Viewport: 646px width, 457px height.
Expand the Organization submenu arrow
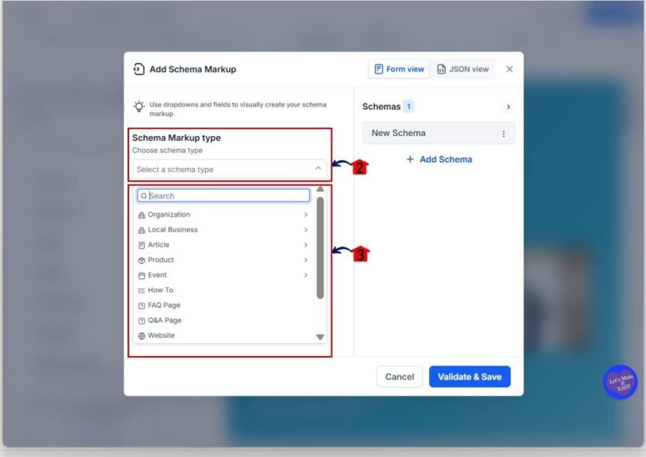pyautogui.click(x=306, y=215)
